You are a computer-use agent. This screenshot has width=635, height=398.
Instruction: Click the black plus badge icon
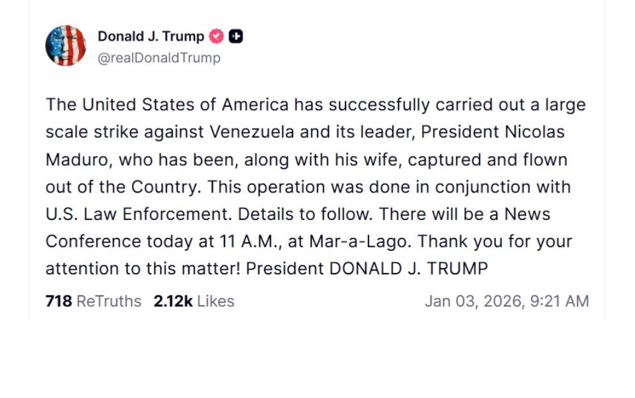236,36
